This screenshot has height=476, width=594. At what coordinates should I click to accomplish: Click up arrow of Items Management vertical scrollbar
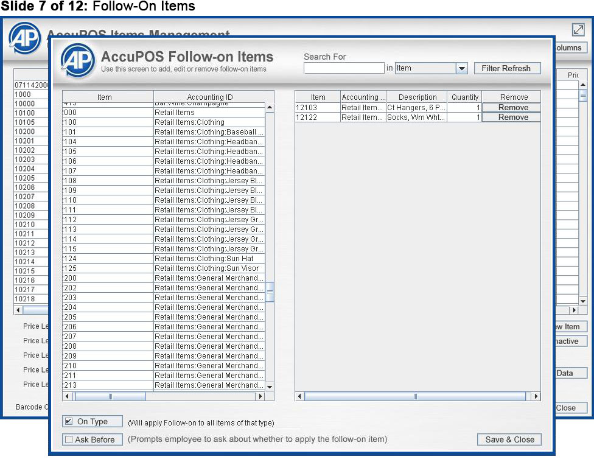(x=583, y=85)
